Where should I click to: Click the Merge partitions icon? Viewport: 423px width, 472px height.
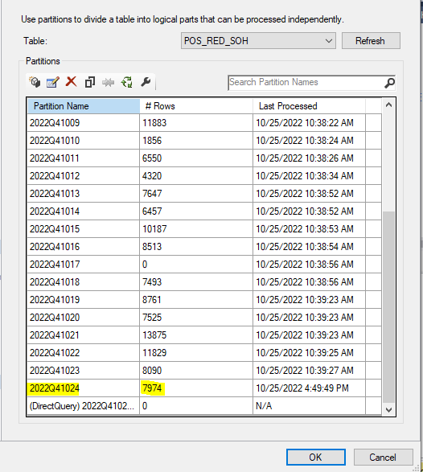click(108, 83)
